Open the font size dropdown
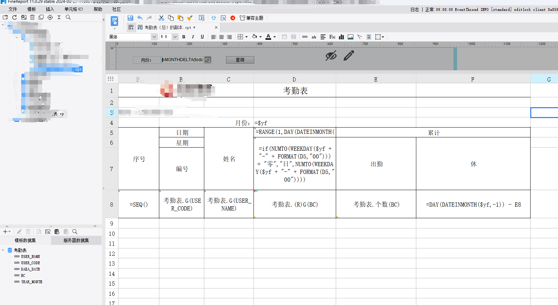Screen dimensions: 558x305 click(x=175, y=37)
